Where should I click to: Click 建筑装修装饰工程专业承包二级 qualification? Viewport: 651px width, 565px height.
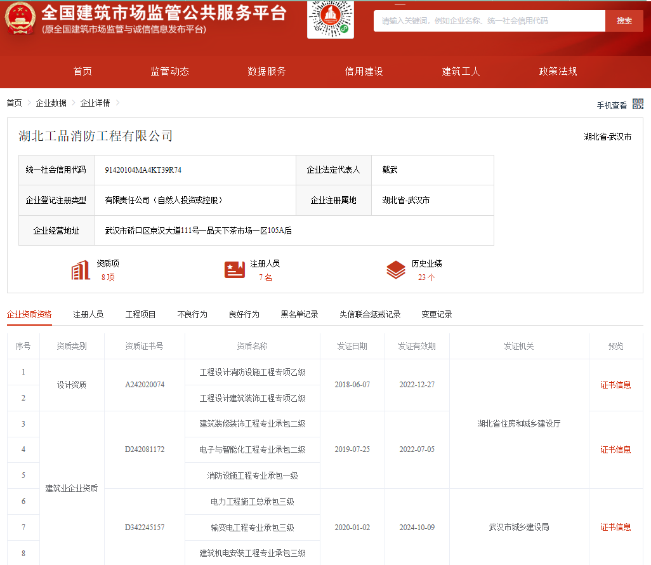(x=253, y=424)
